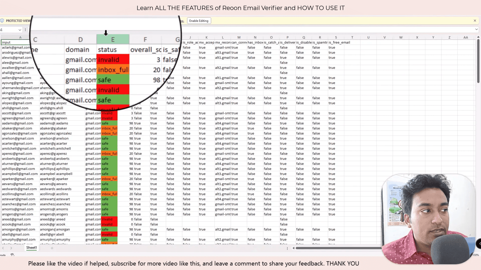
Task: Open the accessibility checker icon in the status bar
Action: pyautogui.click(x=12, y=255)
